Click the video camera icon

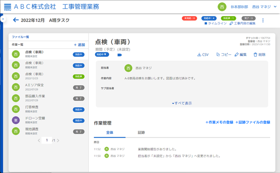point(120,55)
